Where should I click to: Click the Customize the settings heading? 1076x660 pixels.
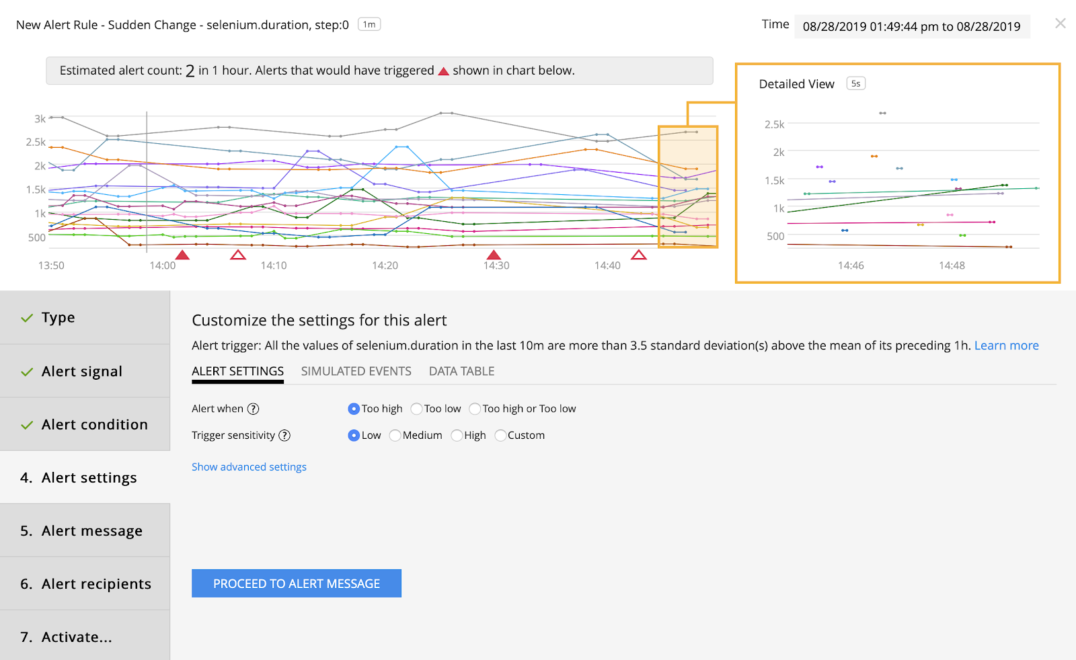(319, 321)
